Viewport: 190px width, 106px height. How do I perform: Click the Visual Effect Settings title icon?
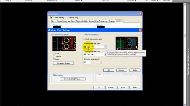point(49,30)
